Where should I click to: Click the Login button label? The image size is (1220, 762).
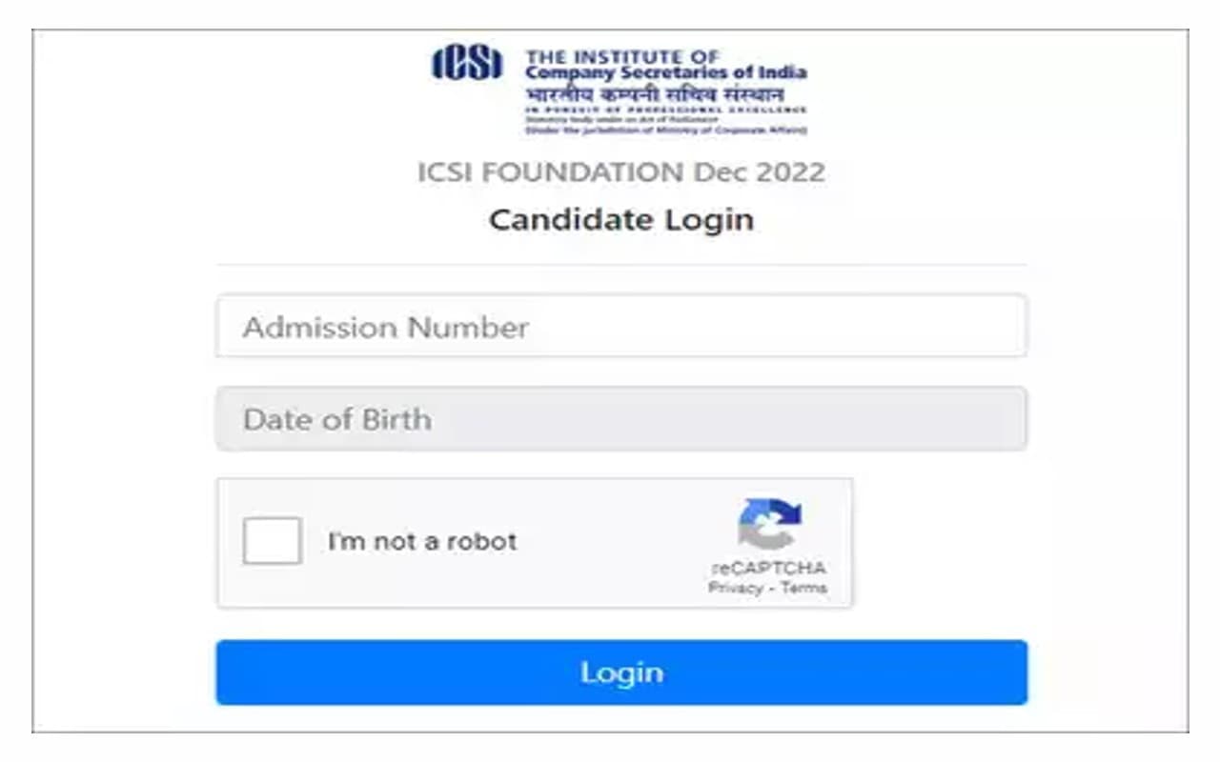(x=622, y=672)
